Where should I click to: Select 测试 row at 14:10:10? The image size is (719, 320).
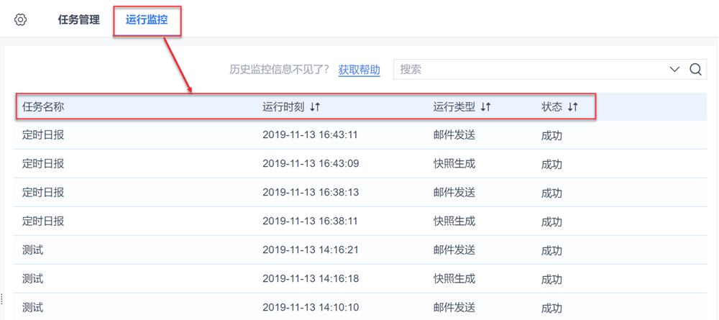click(33, 308)
